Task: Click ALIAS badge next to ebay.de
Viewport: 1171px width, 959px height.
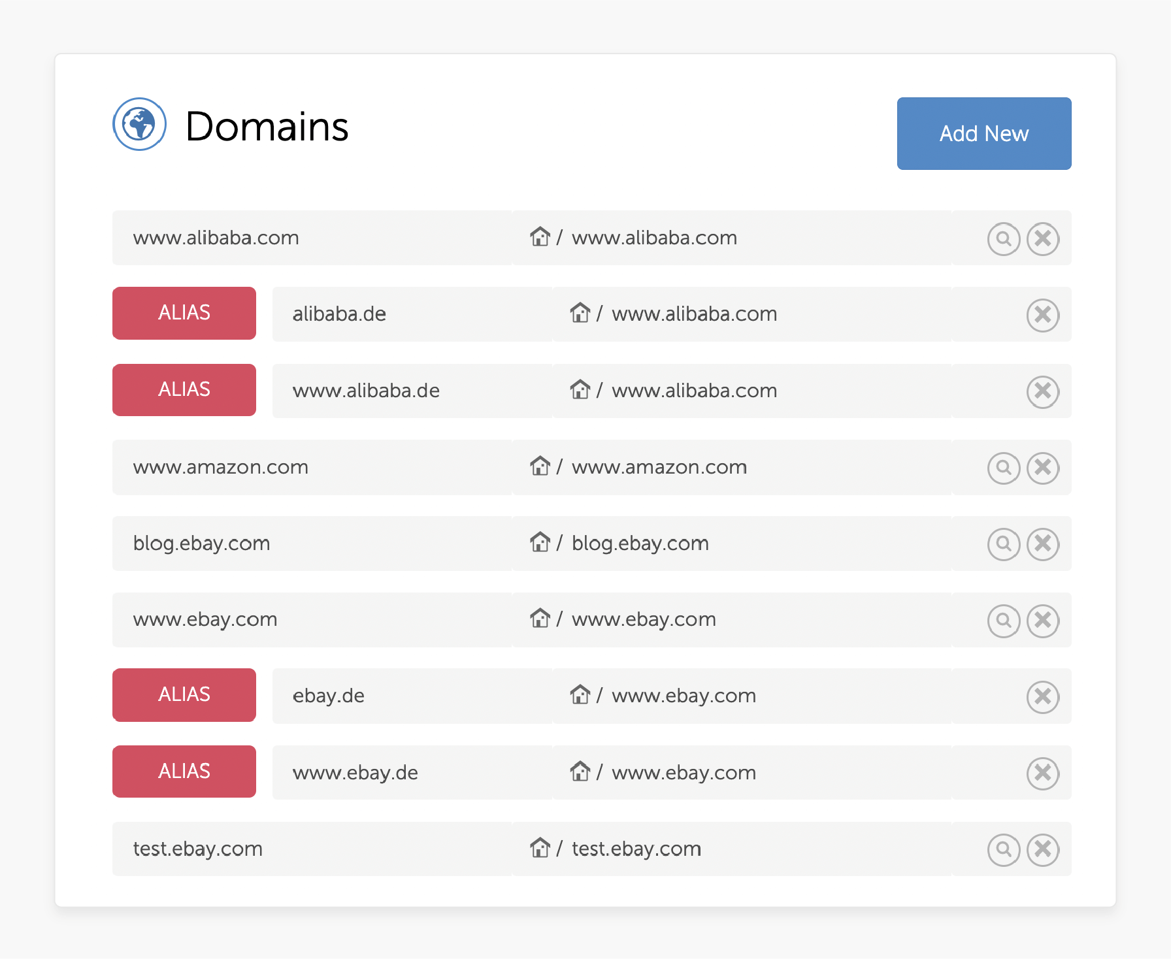Action: click(x=184, y=694)
